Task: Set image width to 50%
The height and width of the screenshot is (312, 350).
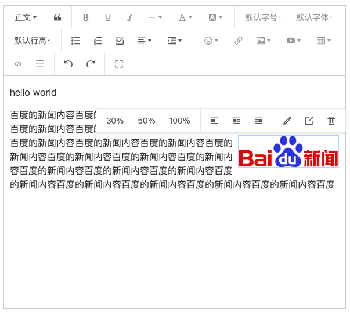Action: click(146, 121)
